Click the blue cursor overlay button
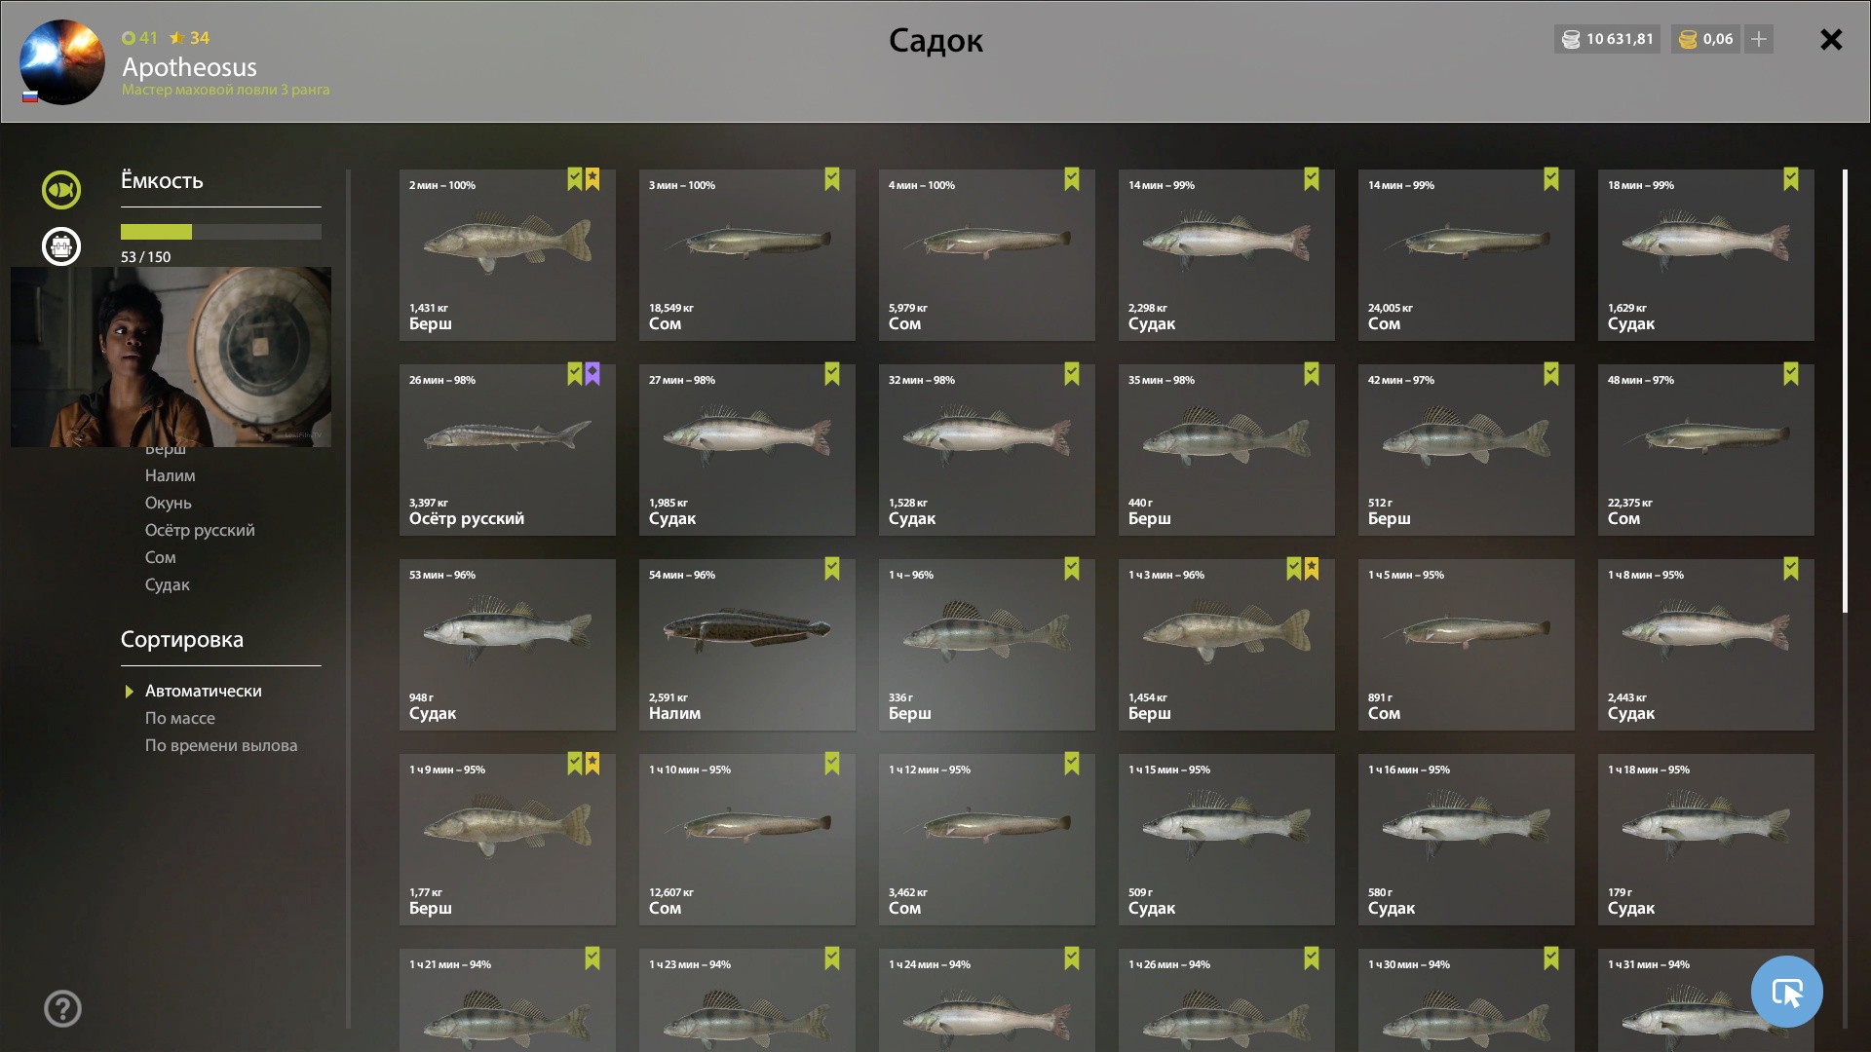 tap(1786, 992)
